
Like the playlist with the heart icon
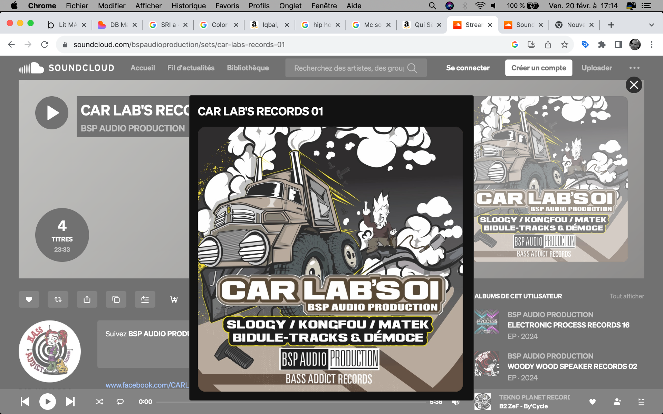(x=29, y=299)
